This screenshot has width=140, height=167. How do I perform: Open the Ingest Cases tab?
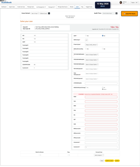pos(12,7)
